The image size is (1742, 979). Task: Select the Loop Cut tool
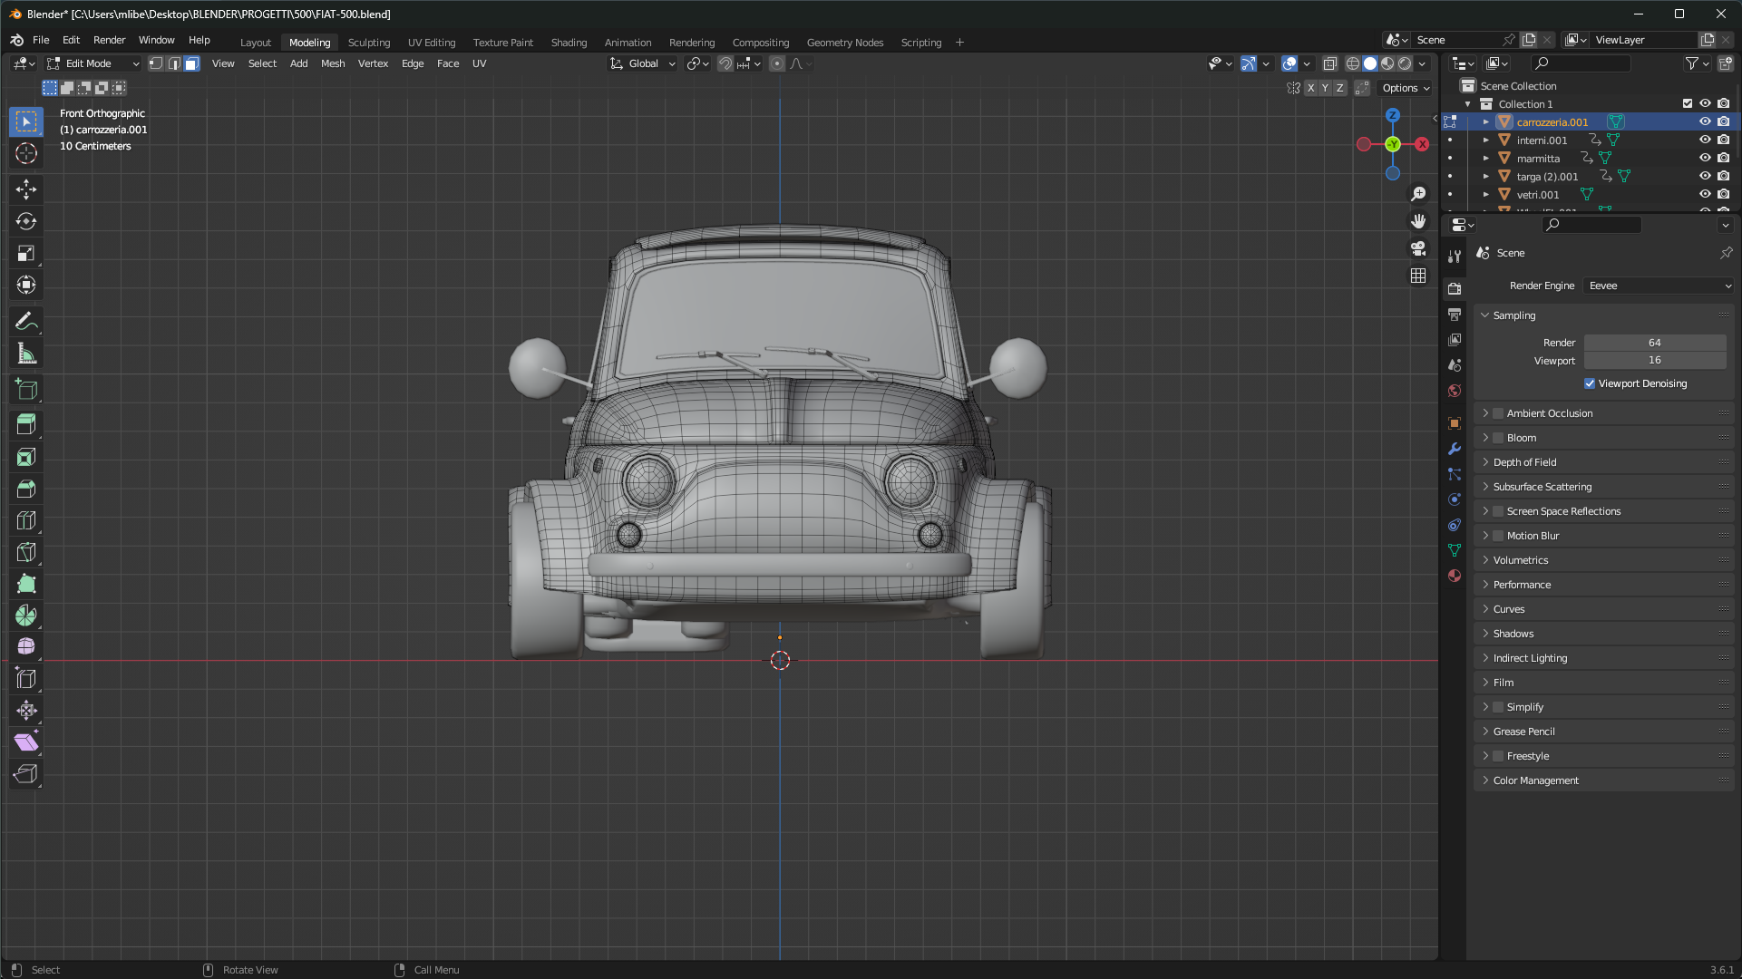click(x=26, y=520)
